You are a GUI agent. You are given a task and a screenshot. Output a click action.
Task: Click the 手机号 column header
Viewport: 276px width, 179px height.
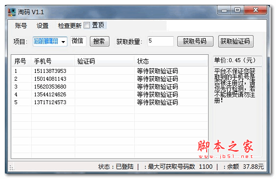(53, 61)
